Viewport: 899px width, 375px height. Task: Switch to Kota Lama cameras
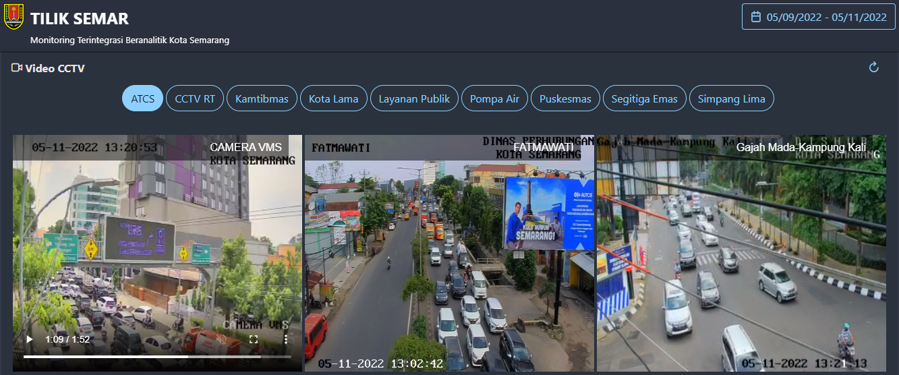[x=334, y=98]
